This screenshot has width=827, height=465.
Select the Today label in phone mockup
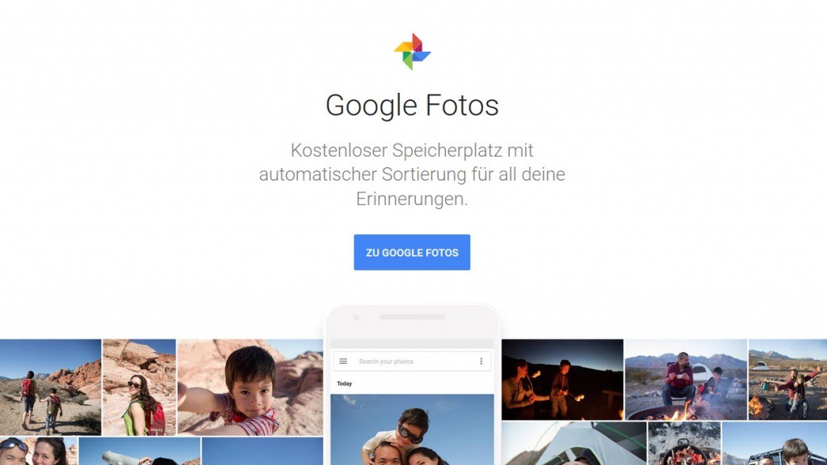344,383
